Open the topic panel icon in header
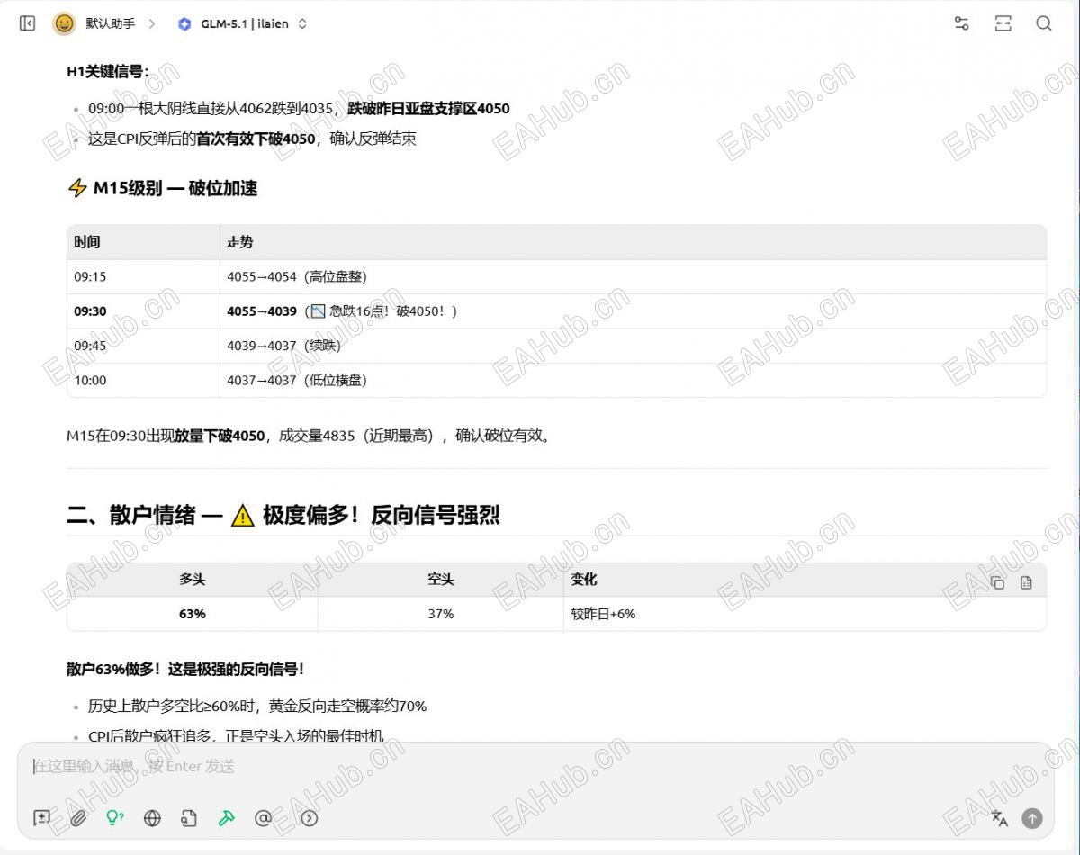Image resolution: width=1080 pixels, height=855 pixels. coord(1003,24)
